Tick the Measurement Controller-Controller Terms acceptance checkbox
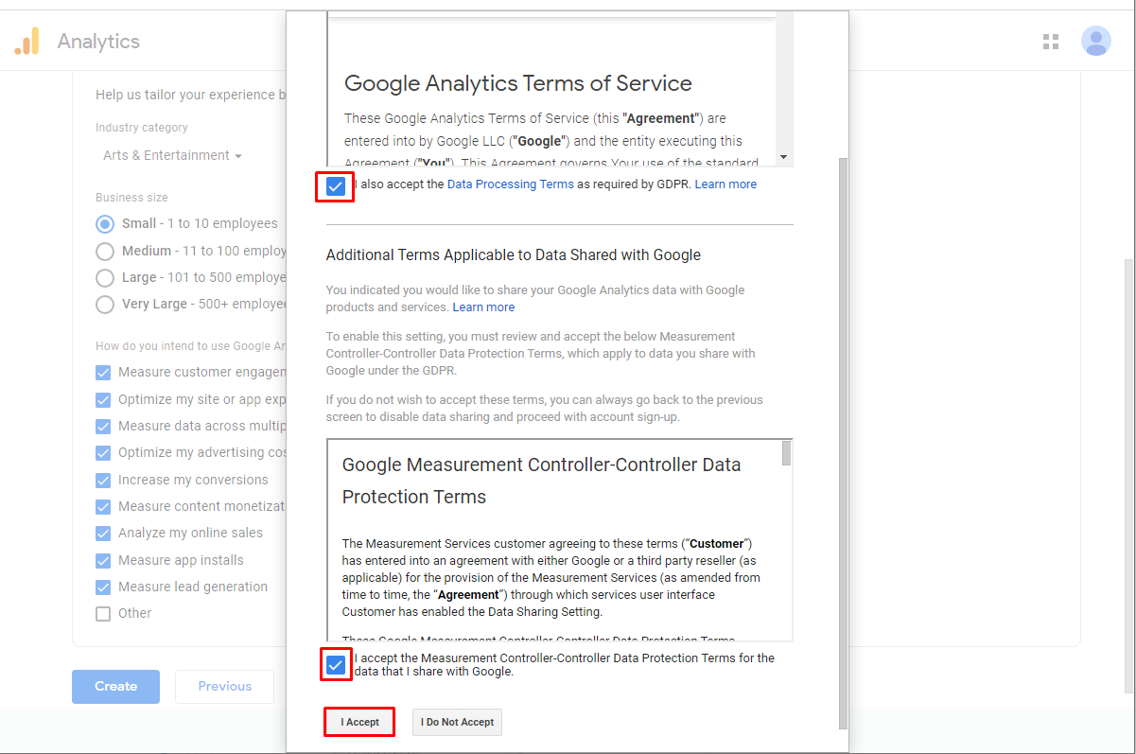Image resolution: width=1136 pixels, height=754 pixels. [335, 665]
